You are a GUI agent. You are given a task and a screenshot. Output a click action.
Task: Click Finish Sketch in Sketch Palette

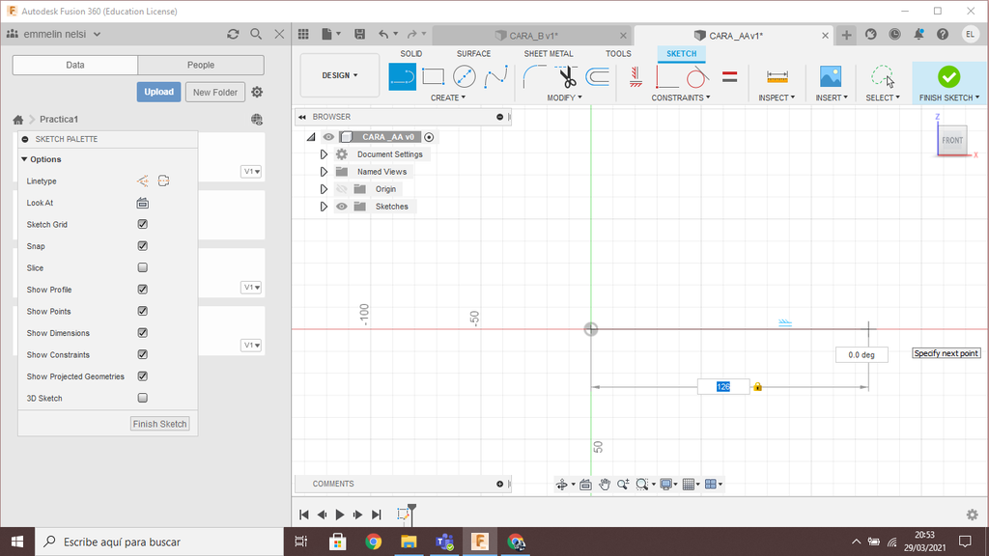click(x=159, y=424)
